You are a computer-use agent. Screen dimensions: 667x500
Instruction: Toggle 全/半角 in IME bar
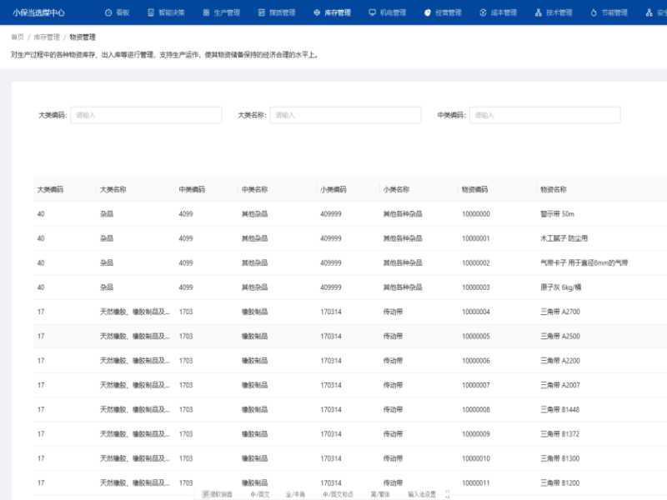(296, 494)
